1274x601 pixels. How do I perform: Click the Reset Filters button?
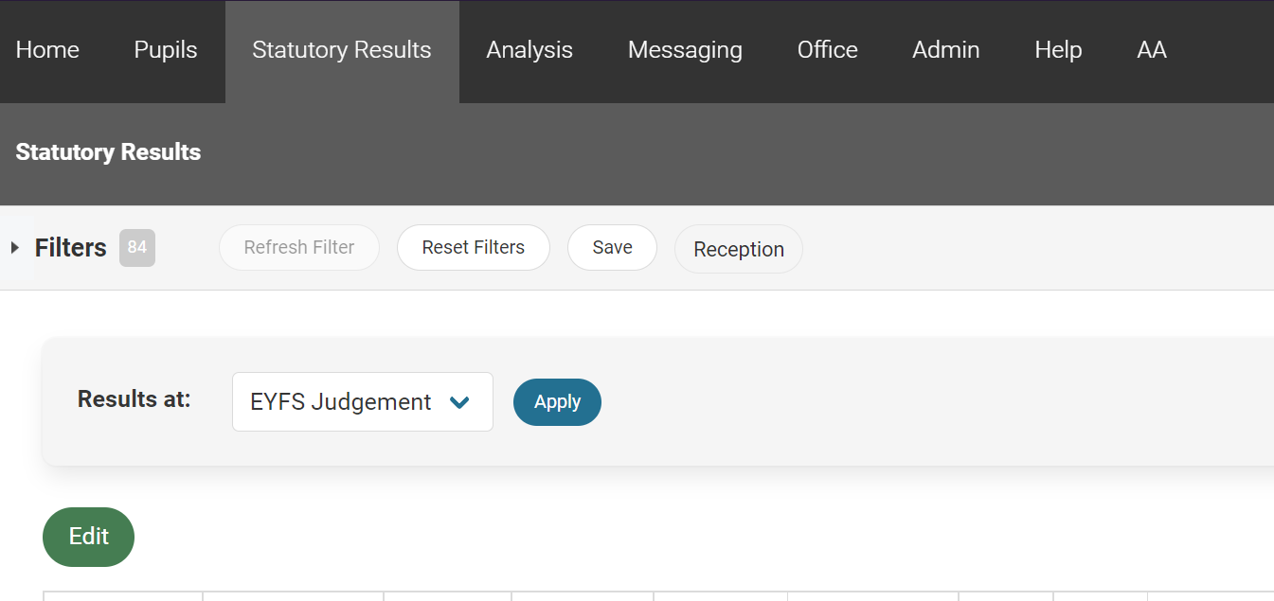coord(473,248)
